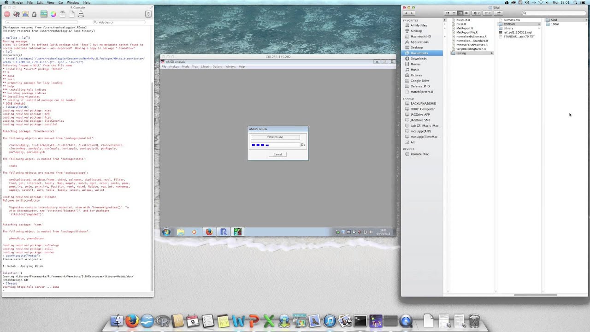
Task: Expand the CDFData folder arrow in Finder
Action: pyautogui.click(x=539, y=24)
